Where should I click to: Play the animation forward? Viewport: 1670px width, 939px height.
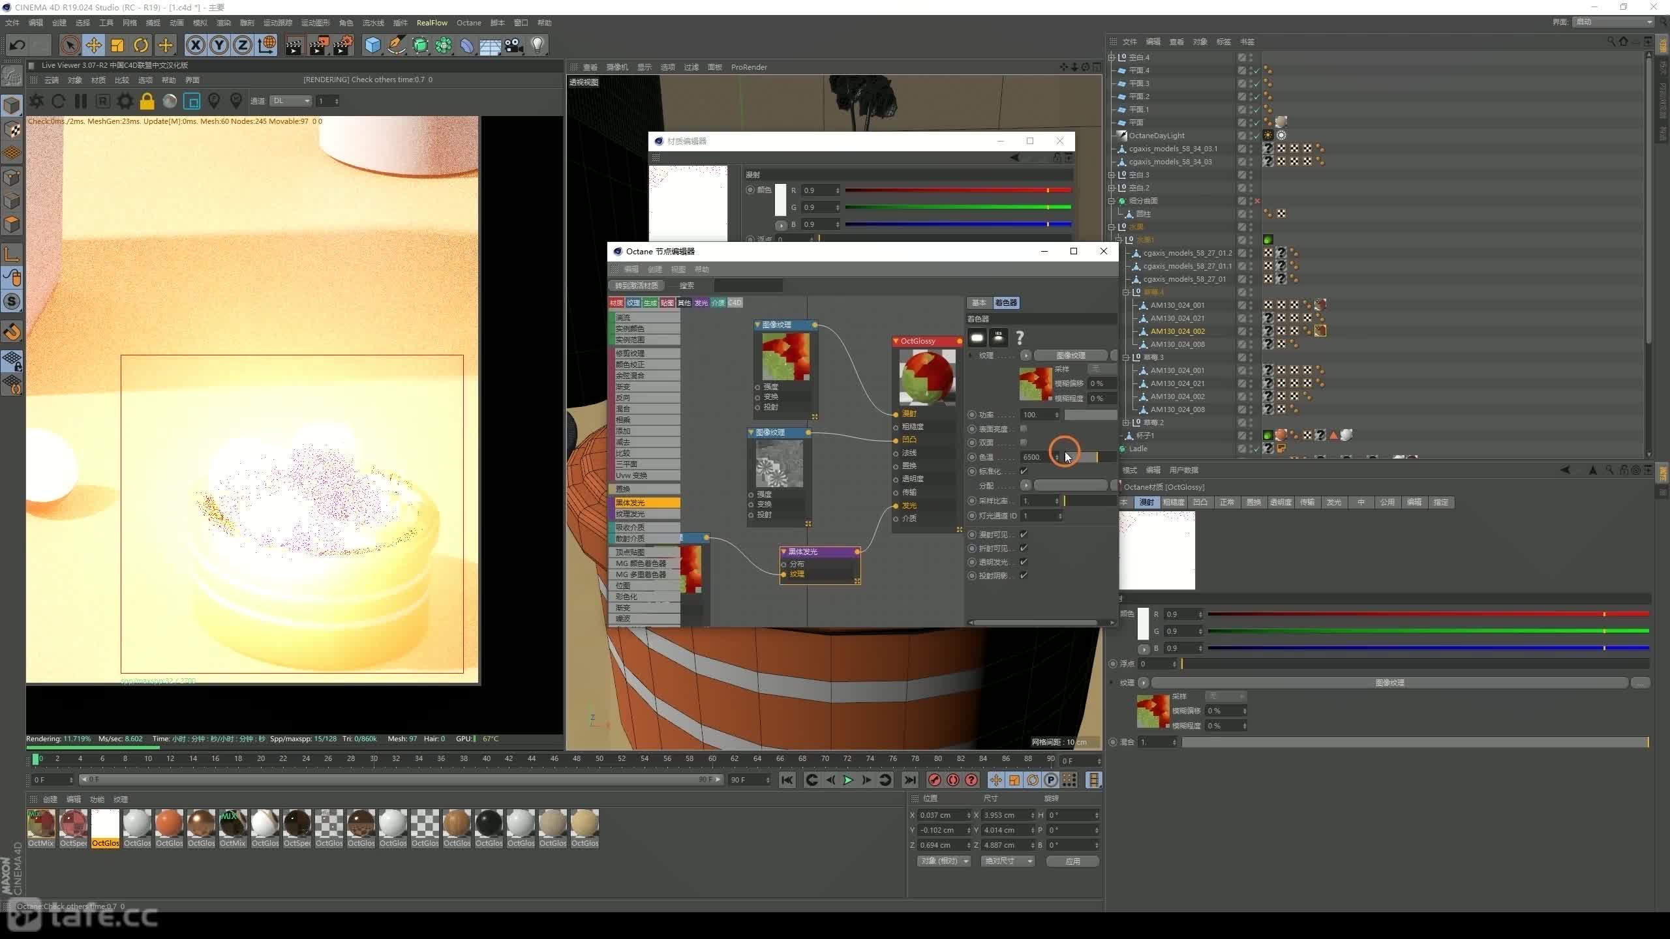click(848, 780)
